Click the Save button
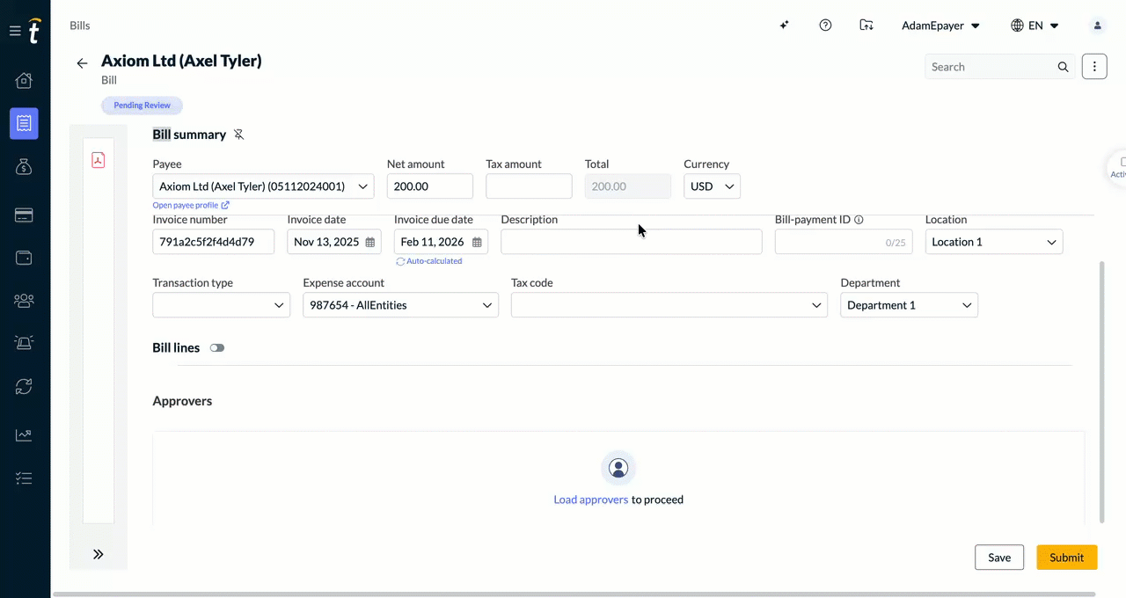The width and height of the screenshot is (1126, 598). (x=999, y=558)
